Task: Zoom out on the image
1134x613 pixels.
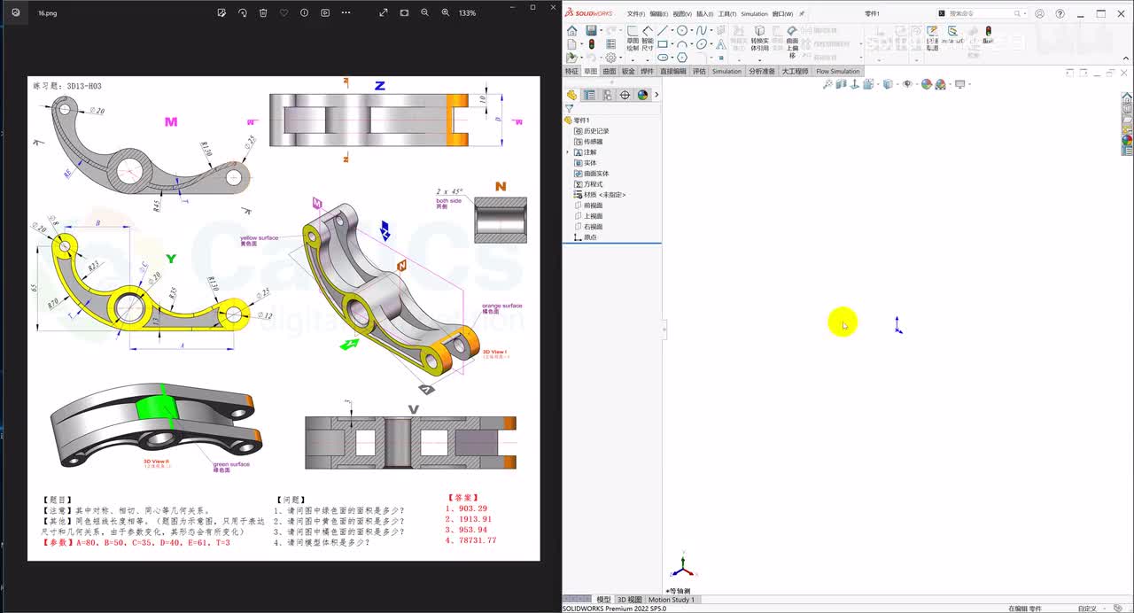Action: (x=424, y=13)
